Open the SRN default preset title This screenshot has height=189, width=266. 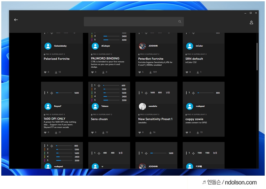(194, 59)
